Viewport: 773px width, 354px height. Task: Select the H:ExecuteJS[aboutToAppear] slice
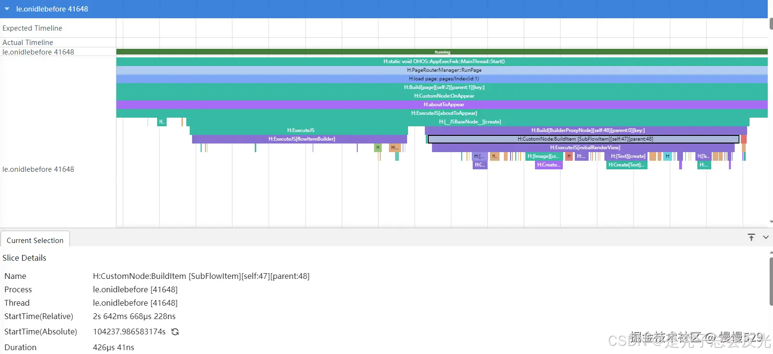point(442,113)
